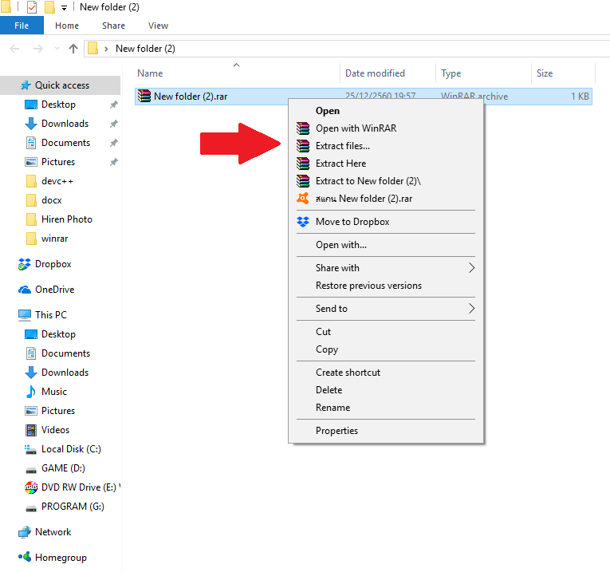
Task: Click Desktop icon under Quick access
Action: 31,105
